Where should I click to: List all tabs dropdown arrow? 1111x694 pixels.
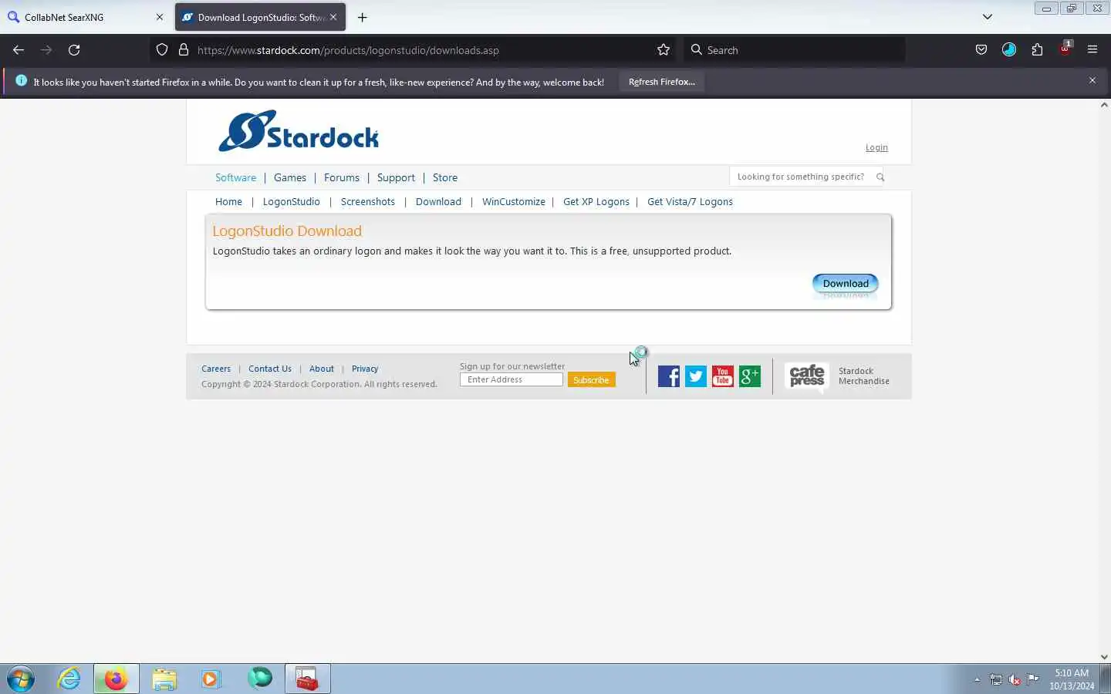click(988, 17)
